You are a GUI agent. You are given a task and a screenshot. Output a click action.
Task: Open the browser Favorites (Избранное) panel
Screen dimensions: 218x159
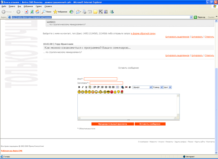(60, 12)
